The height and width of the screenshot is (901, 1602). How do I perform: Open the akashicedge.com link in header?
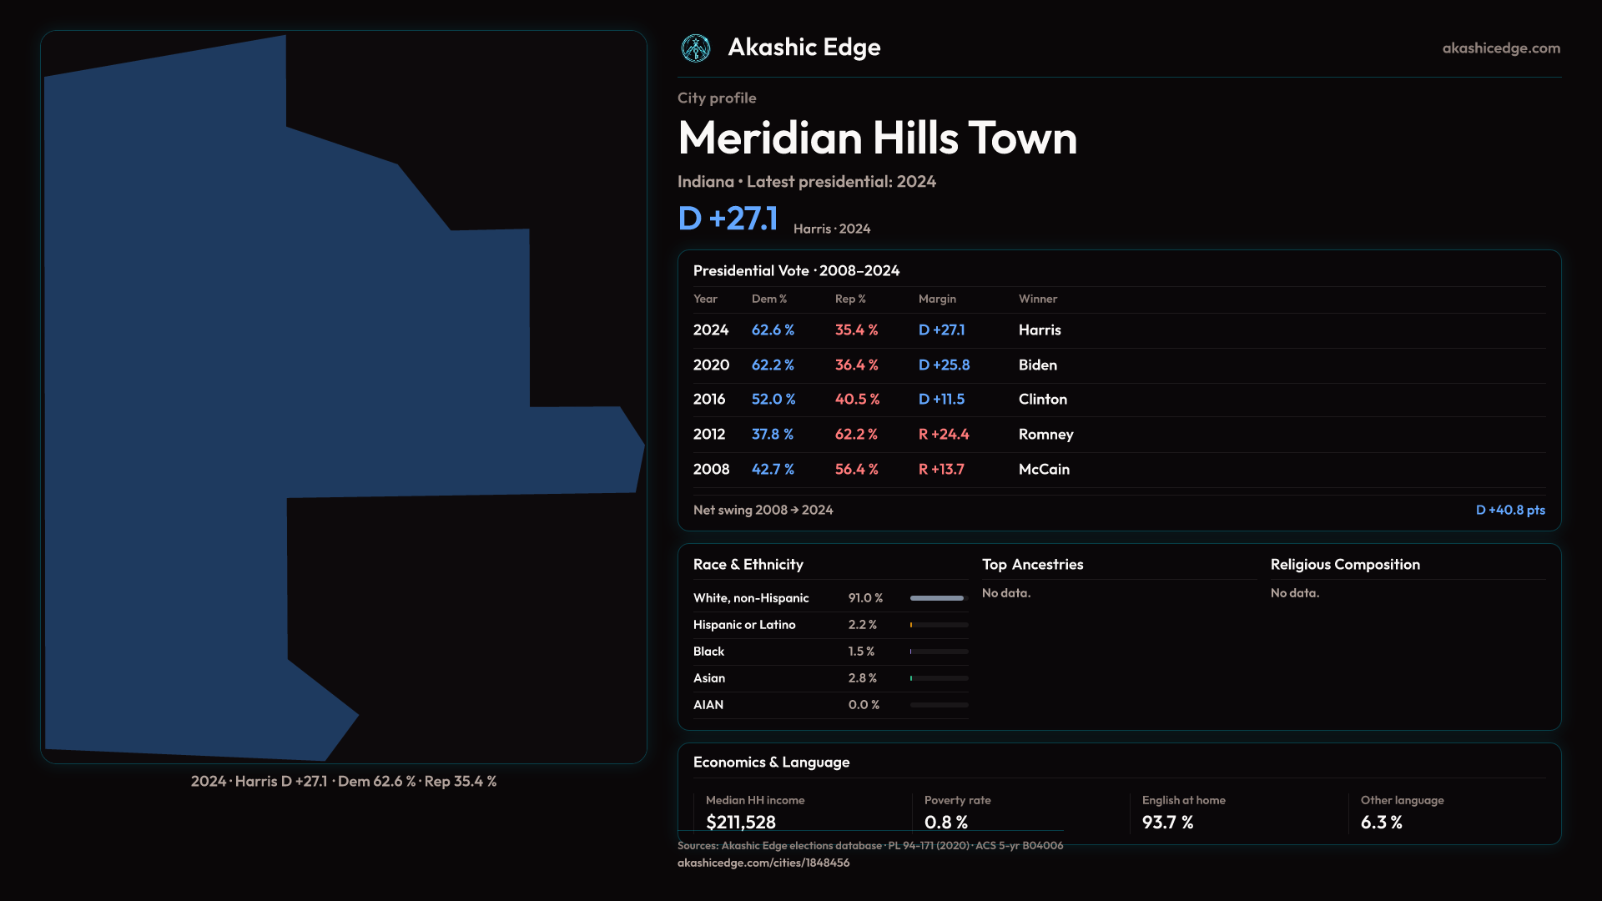(x=1500, y=48)
